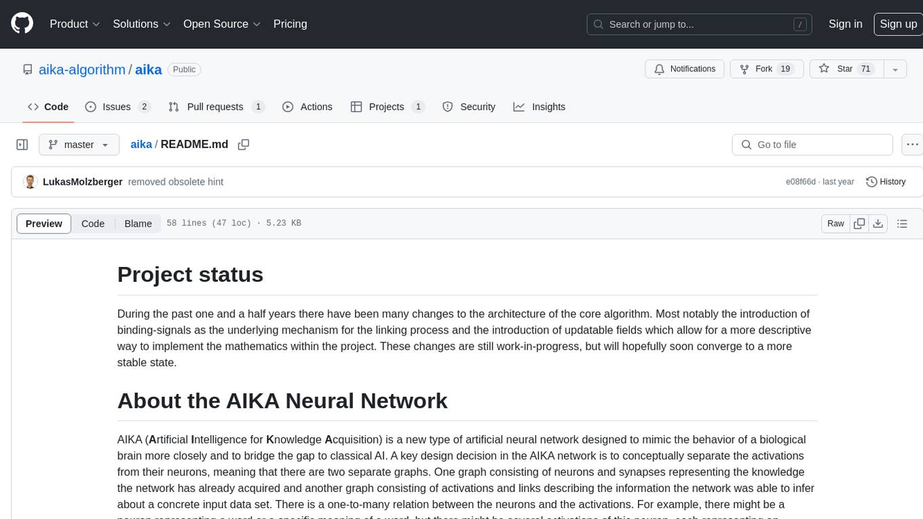The image size is (923, 519).
Task: Expand the Product menu
Action: [75, 24]
